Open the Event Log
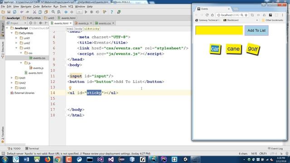The width and height of the screenshot is (290, 163). (275, 149)
